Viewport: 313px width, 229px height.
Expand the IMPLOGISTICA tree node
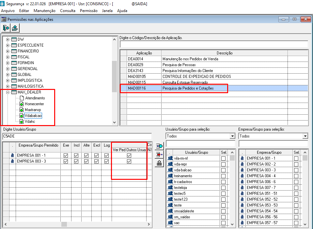click(8, 80)
